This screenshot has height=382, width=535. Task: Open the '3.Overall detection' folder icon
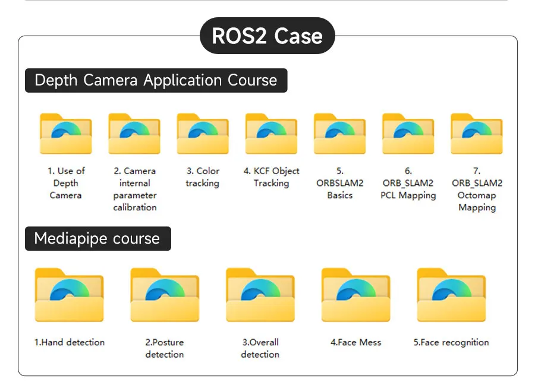[x=260, y=295]
